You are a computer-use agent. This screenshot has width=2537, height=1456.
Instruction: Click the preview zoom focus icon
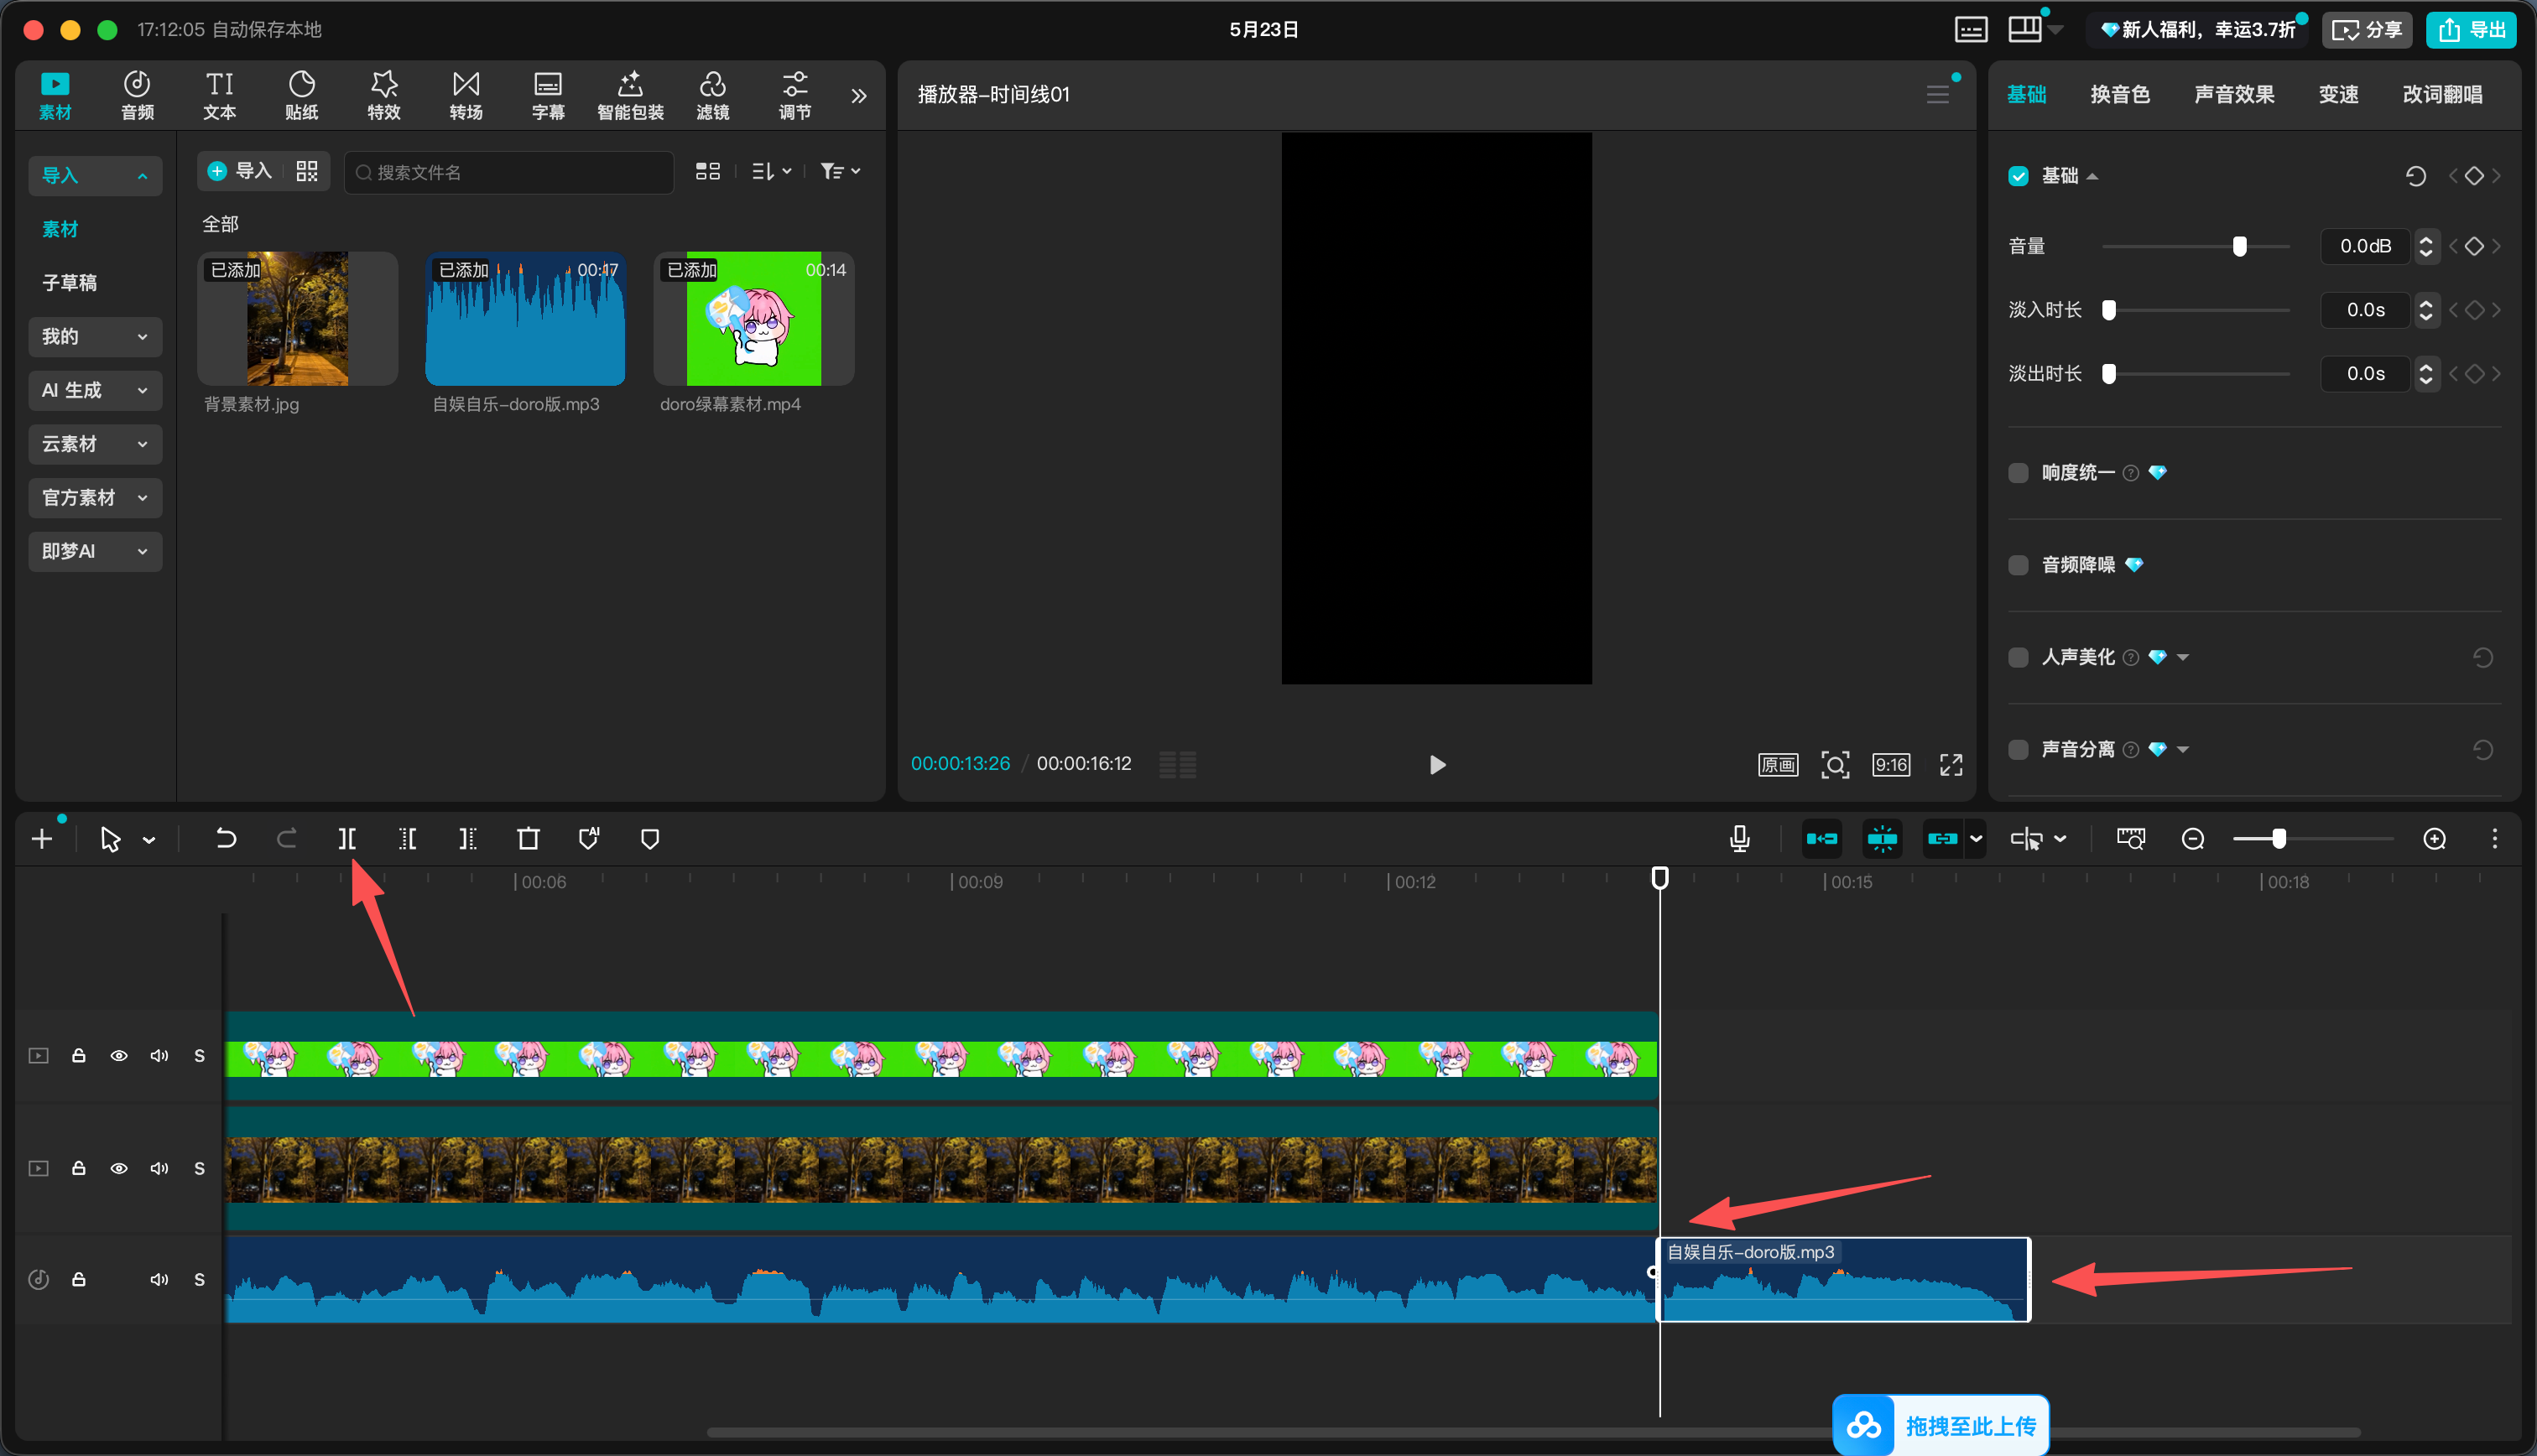(1835, 765)
